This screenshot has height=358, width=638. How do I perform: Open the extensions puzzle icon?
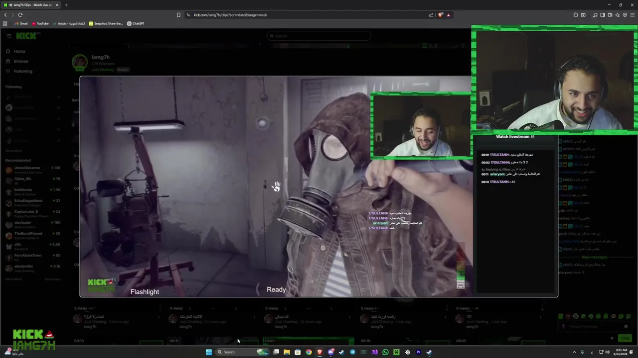pos(576,15)
